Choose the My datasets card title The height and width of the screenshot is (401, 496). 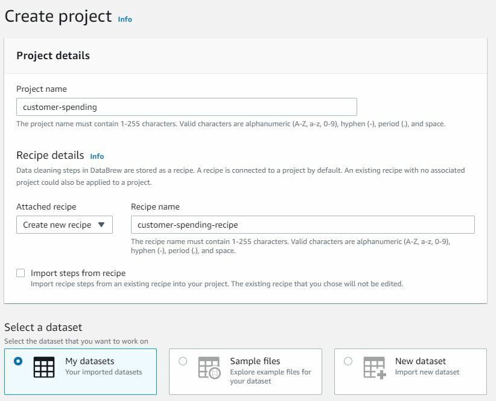click(90, 361)
